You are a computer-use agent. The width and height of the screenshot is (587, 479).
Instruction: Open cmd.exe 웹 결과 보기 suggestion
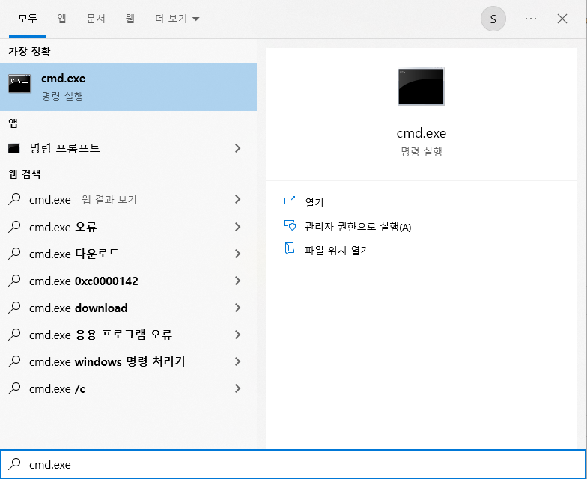point(129,199)
